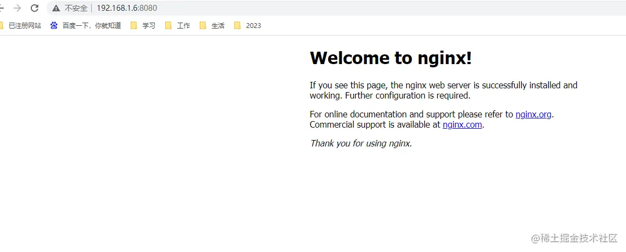Screen dimensions: 626x252
Task: Open the 2023 bookmark folder
Action: pyautogui.click(x=248, y=25)
